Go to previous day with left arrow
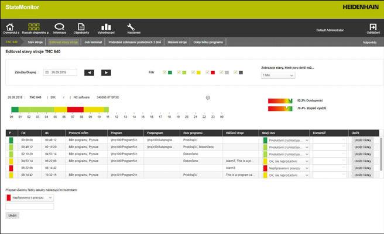Image resolution: width=384 pixels, height=234 pixels. click(89, 72)
